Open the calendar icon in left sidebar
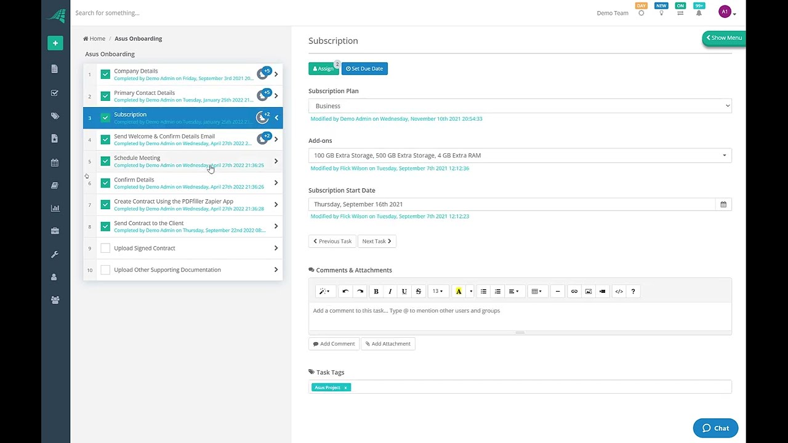Image resolution: width=788 pixels, height=443 pixels. tap(55, 163)
